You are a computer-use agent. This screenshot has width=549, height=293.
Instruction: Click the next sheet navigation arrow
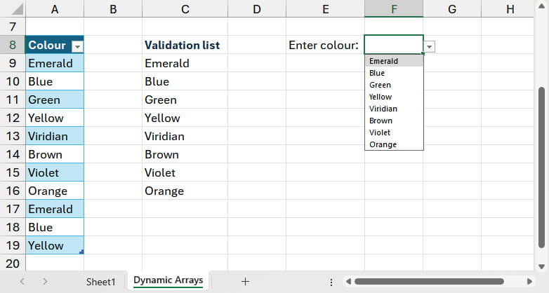point(45,281)
